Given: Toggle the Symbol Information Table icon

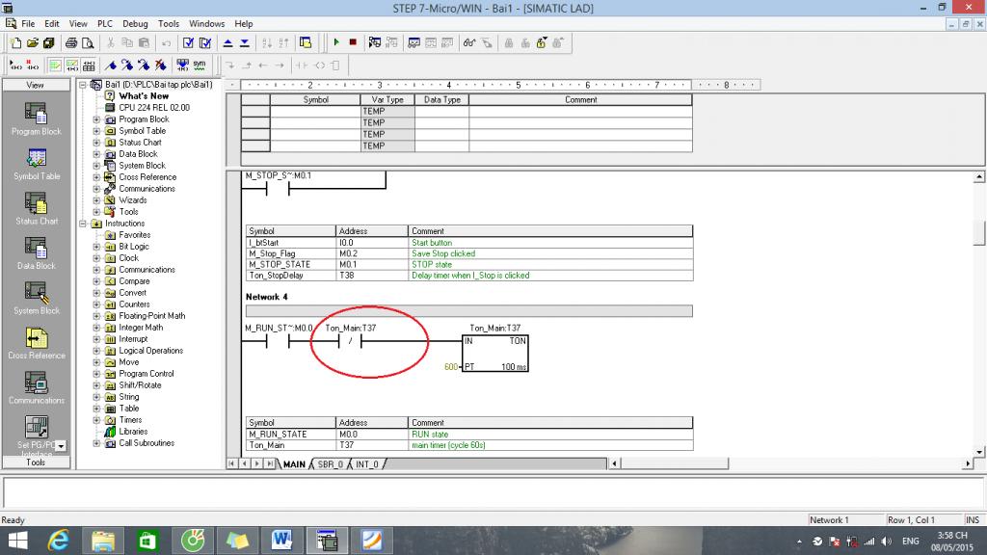Looking at the screenshot, I should [89, 65].
